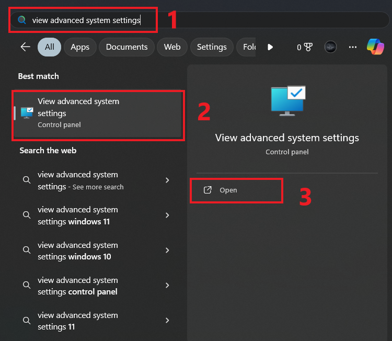Image resolution: width=392 pixels, height=341 pixels.
Task: Switch to the Apps filter tab
Action: click(80, 47)
